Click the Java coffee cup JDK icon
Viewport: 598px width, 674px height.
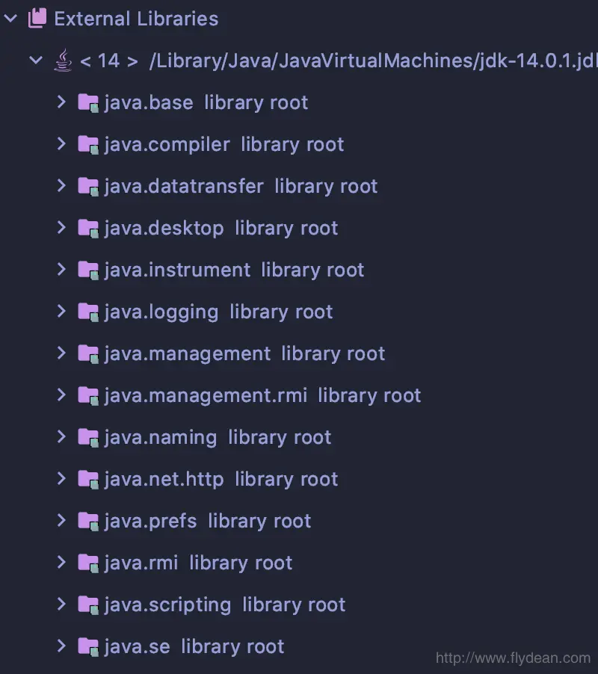click(63, 61)
